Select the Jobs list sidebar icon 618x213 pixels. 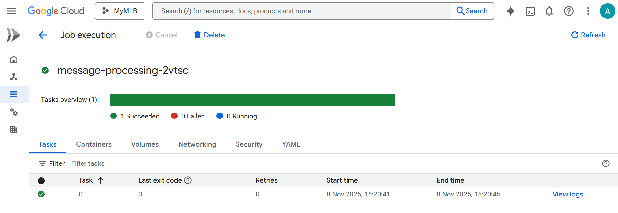coord(14,94)
